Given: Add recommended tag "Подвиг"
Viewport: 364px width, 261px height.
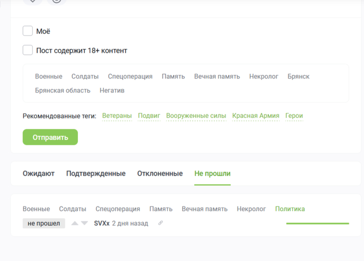Looking at the screenshot, I should coord(149,116).
